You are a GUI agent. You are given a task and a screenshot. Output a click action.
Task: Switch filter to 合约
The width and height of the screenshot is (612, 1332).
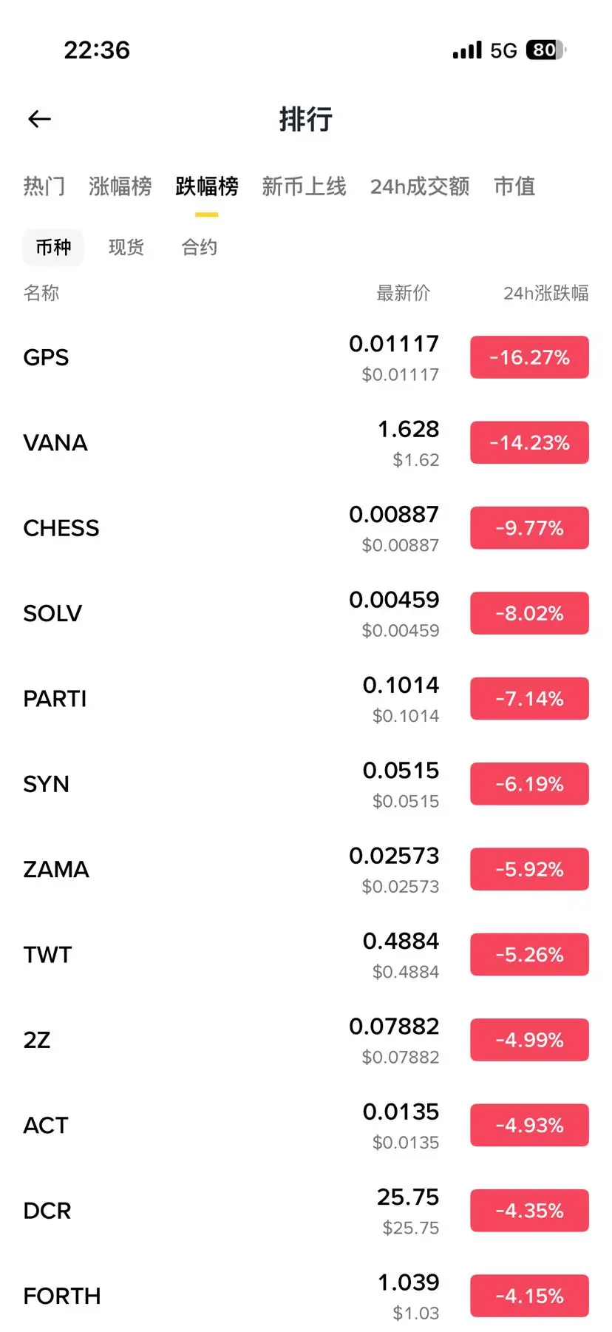[200, 247]
